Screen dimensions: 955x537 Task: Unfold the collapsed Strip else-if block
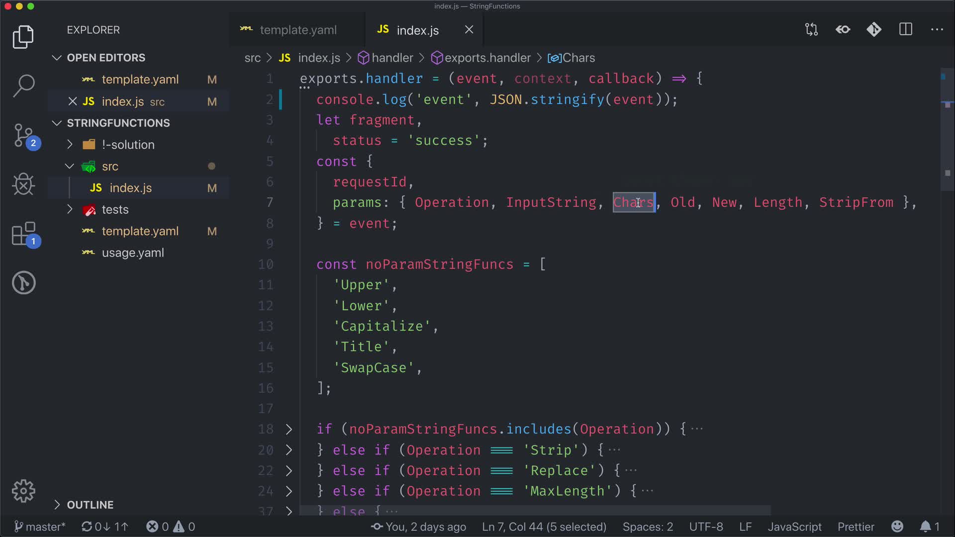pos(289,450)
